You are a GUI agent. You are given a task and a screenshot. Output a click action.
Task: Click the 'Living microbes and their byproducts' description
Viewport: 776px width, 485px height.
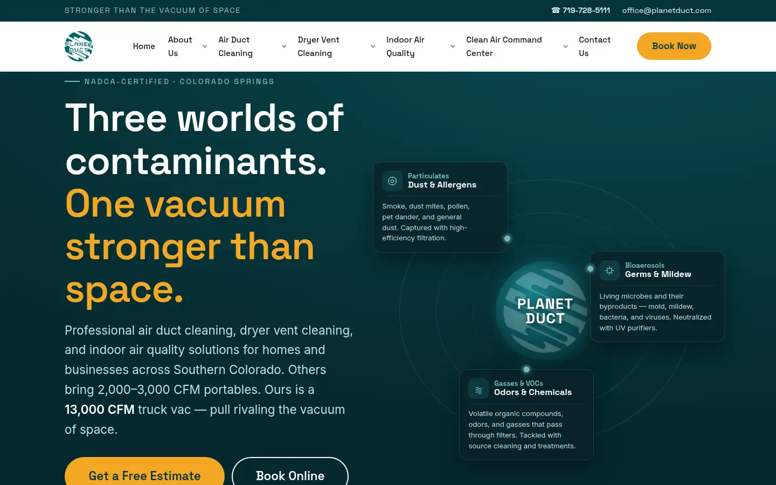[x=655, y=312]
